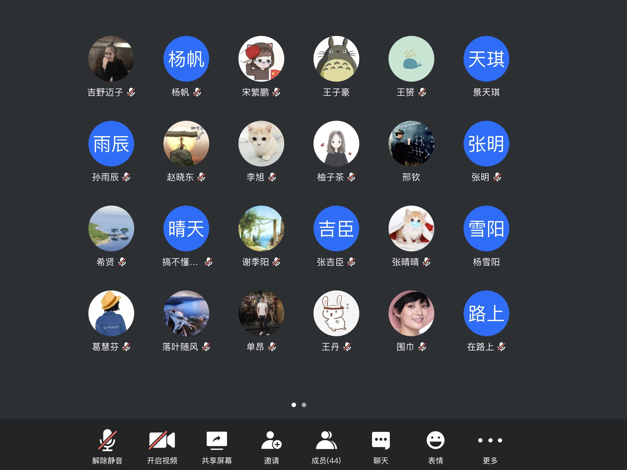Click muted mic icon beside 宋繁鹏
627x470 pixels.
(277, 92)
